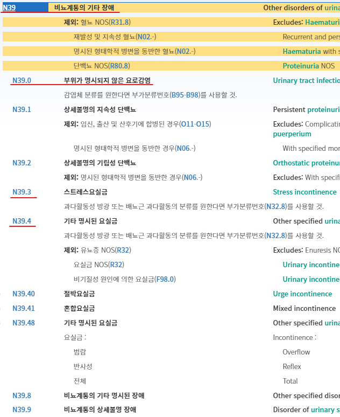Screen dimensions: 340x417
Task: Open code N39.3 link
Action: [x=22, y=192]
